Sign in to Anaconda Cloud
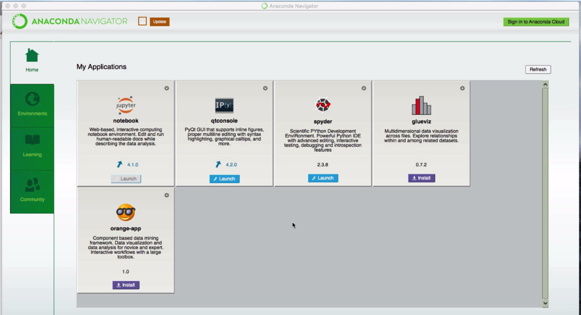 (536, 22)
